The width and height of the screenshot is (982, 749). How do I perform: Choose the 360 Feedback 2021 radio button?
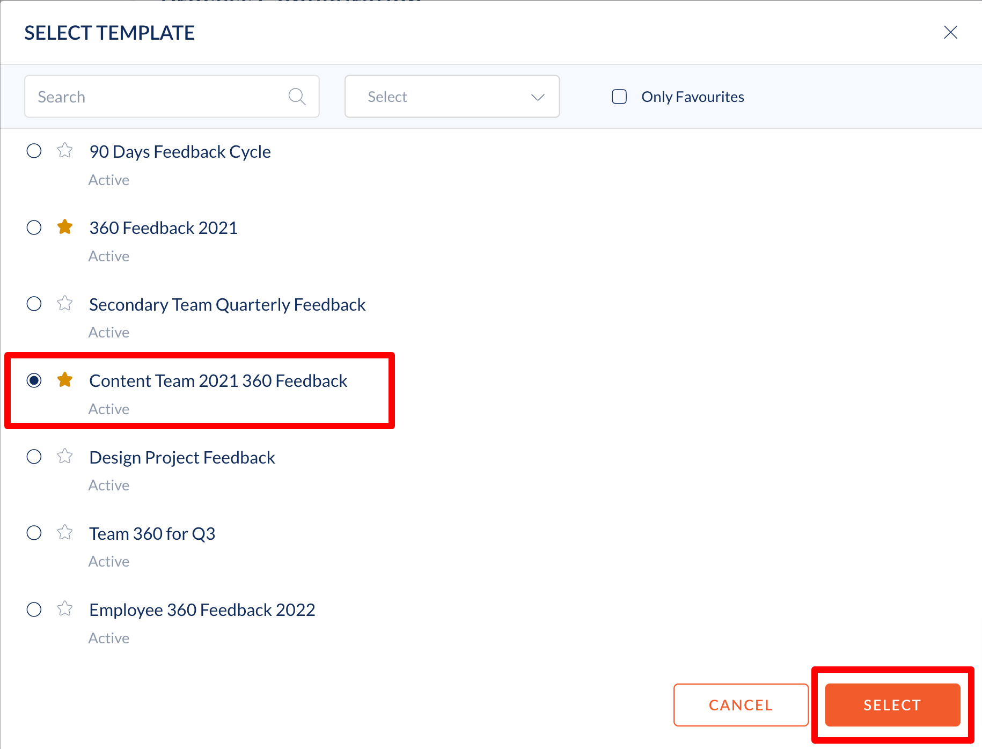pos(34,227)
